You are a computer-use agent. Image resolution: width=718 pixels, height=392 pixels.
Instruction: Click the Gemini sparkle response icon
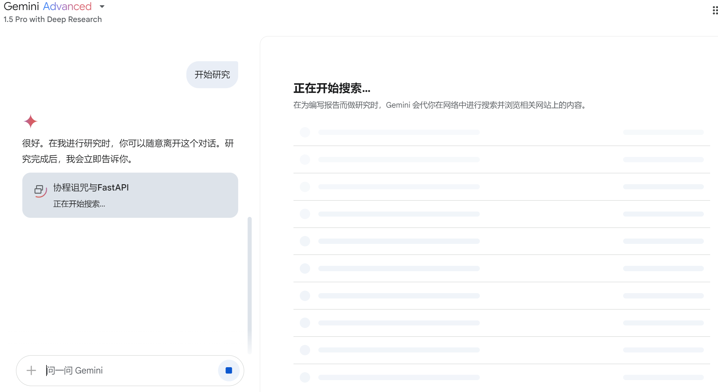[30, 121]
